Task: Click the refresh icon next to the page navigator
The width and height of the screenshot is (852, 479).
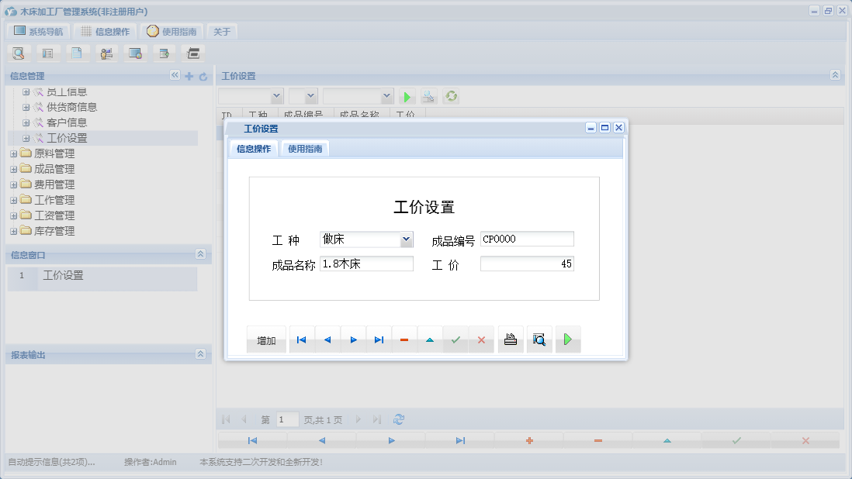Action: tap(398, 419)
